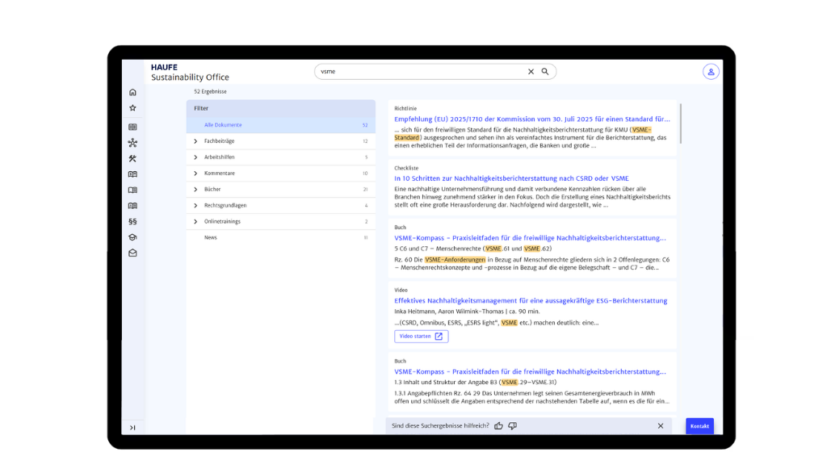Click the network nodes sidebar icon
This screenshot has width=827, height=473.
coord(132,143)
